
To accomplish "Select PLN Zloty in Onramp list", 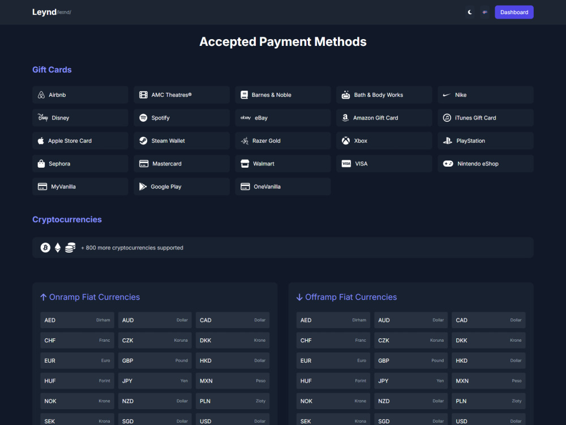I will coord(233,401).
